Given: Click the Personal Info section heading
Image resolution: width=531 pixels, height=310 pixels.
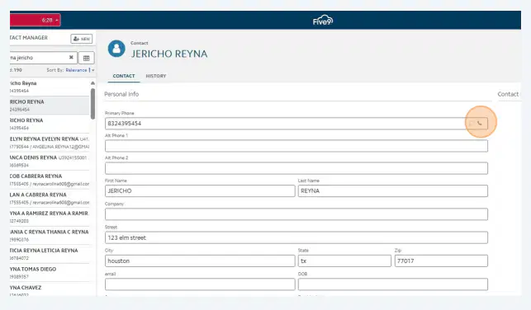Looking at the screenshot, I should point(121,94).
